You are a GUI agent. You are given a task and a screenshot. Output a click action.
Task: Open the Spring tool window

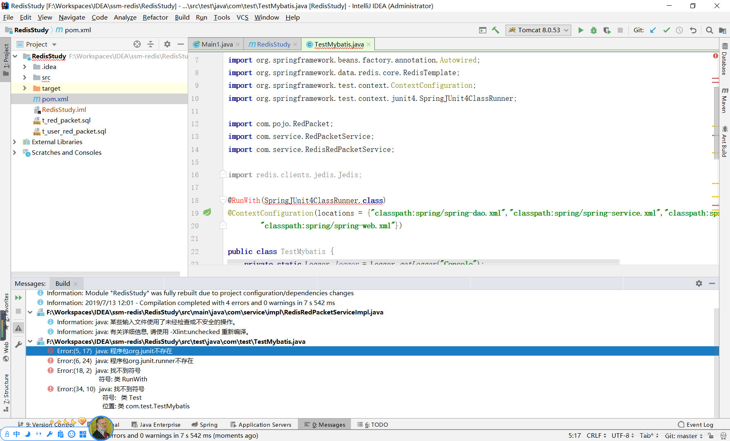pyautogui.click(x=204, y=425)
